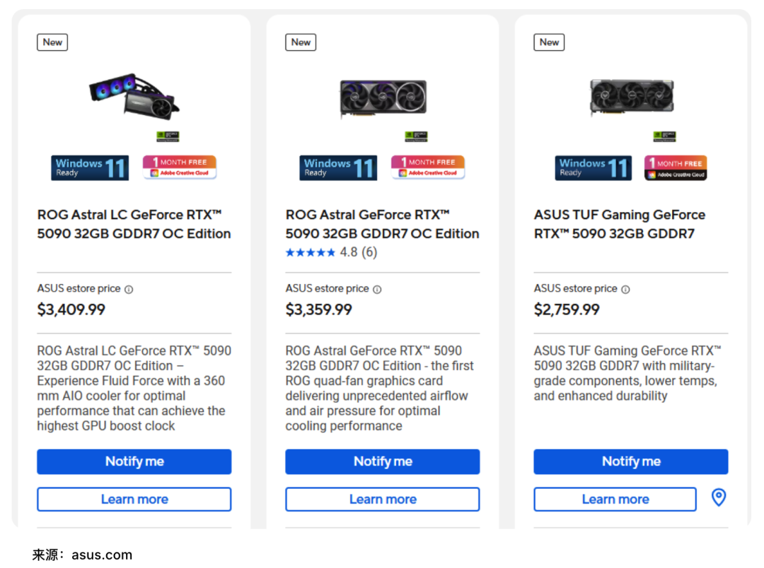The width and height of the screenshot is (764, 568).
Task: Open Learn more for ROG Astral LC
Action: coord(134,499)
